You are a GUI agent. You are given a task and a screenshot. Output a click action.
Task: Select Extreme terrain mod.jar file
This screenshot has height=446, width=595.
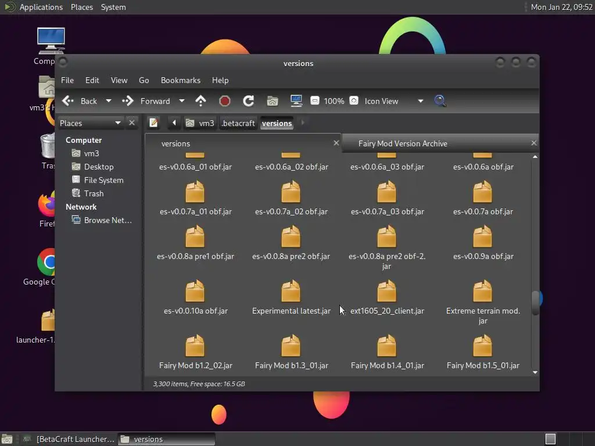click(x=483, y=302)
